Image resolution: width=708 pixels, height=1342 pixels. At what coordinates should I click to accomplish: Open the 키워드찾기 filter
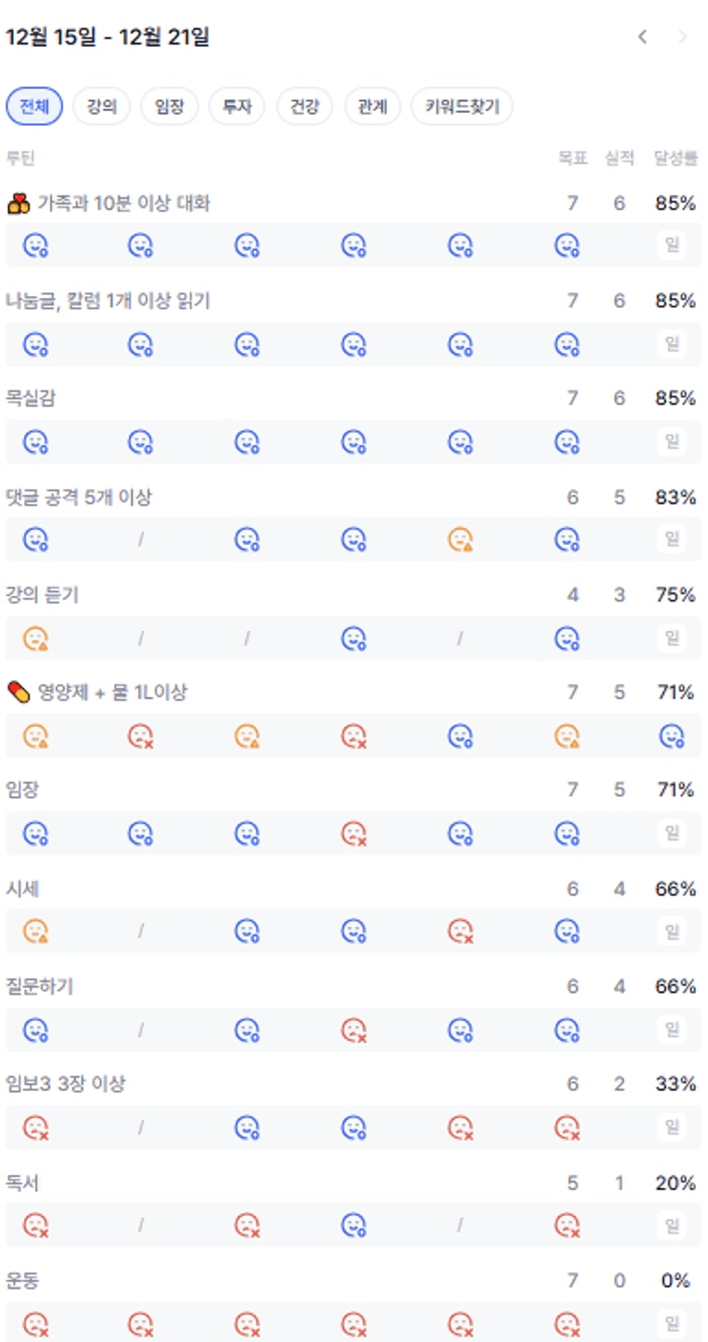[462, 107]
